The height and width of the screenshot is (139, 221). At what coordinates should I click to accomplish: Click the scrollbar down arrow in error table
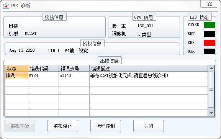211,113
